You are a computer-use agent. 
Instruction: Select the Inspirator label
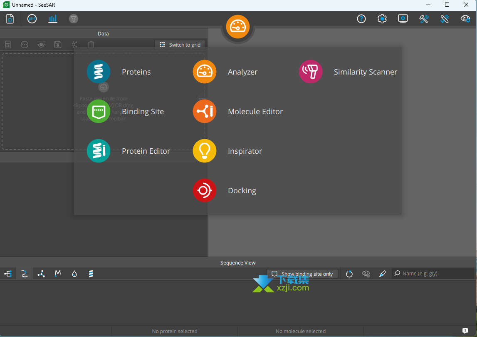[x=245, y=151]
